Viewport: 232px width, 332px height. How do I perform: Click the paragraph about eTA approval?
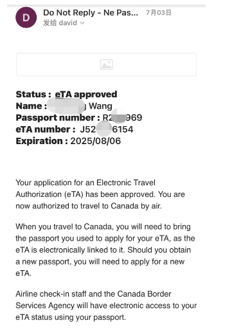(x=100, y=194)
